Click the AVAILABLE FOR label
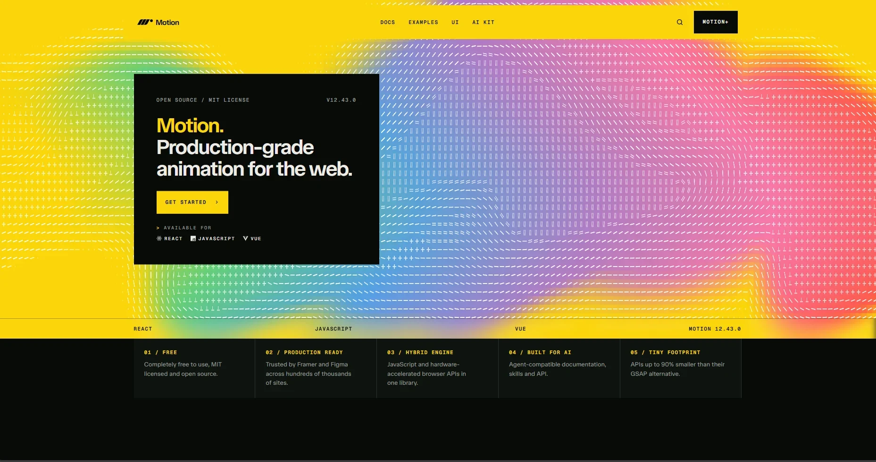The image size is (876, 462). click(187, 227)
